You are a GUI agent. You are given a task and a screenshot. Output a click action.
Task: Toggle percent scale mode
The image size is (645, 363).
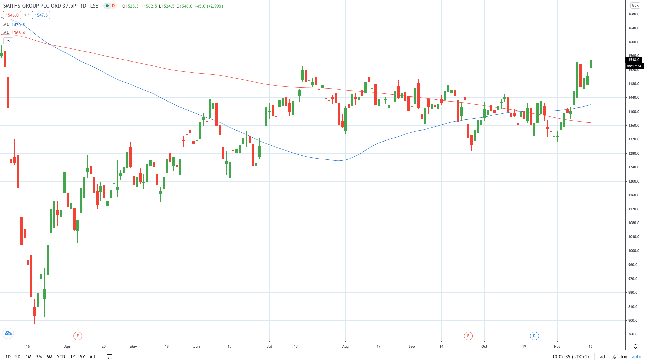[614, 357]
